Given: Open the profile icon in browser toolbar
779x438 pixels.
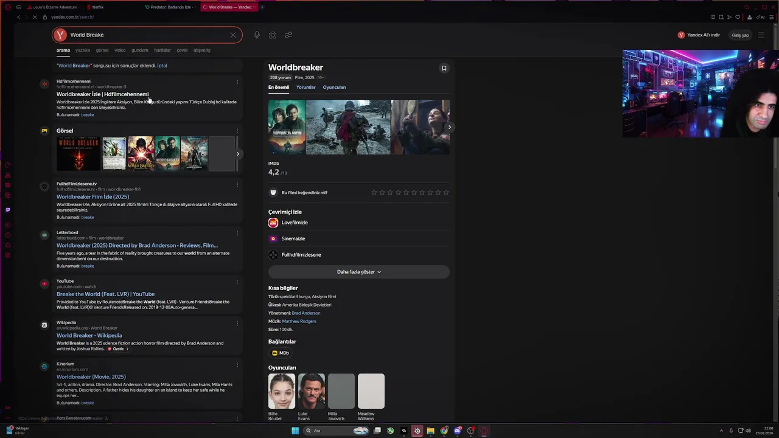Looking at the screenshot, I should click(x=749, y=17).
